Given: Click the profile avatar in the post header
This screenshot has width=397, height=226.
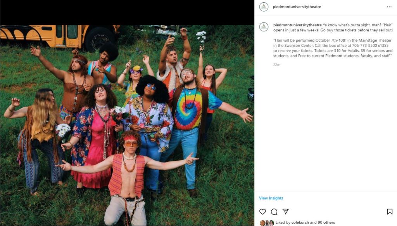Looking at the screenshot, I should [x=264, y=7].
